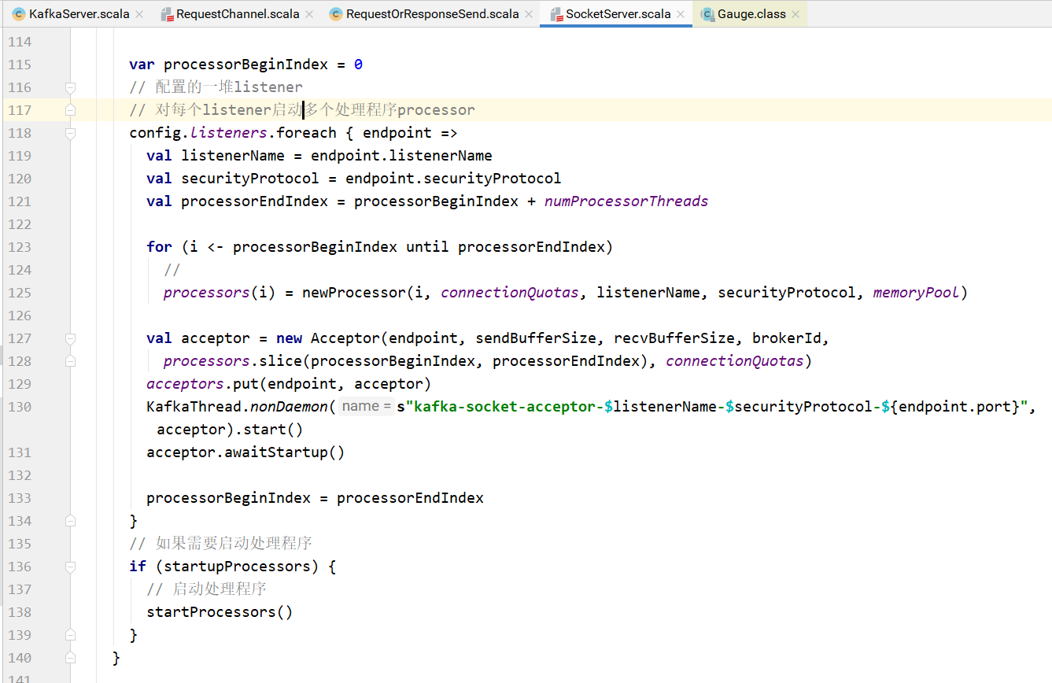This screenshot has height=683, width=1052.
Task: Click the SocketServer.scala file icon
Action: pos(556,14)
